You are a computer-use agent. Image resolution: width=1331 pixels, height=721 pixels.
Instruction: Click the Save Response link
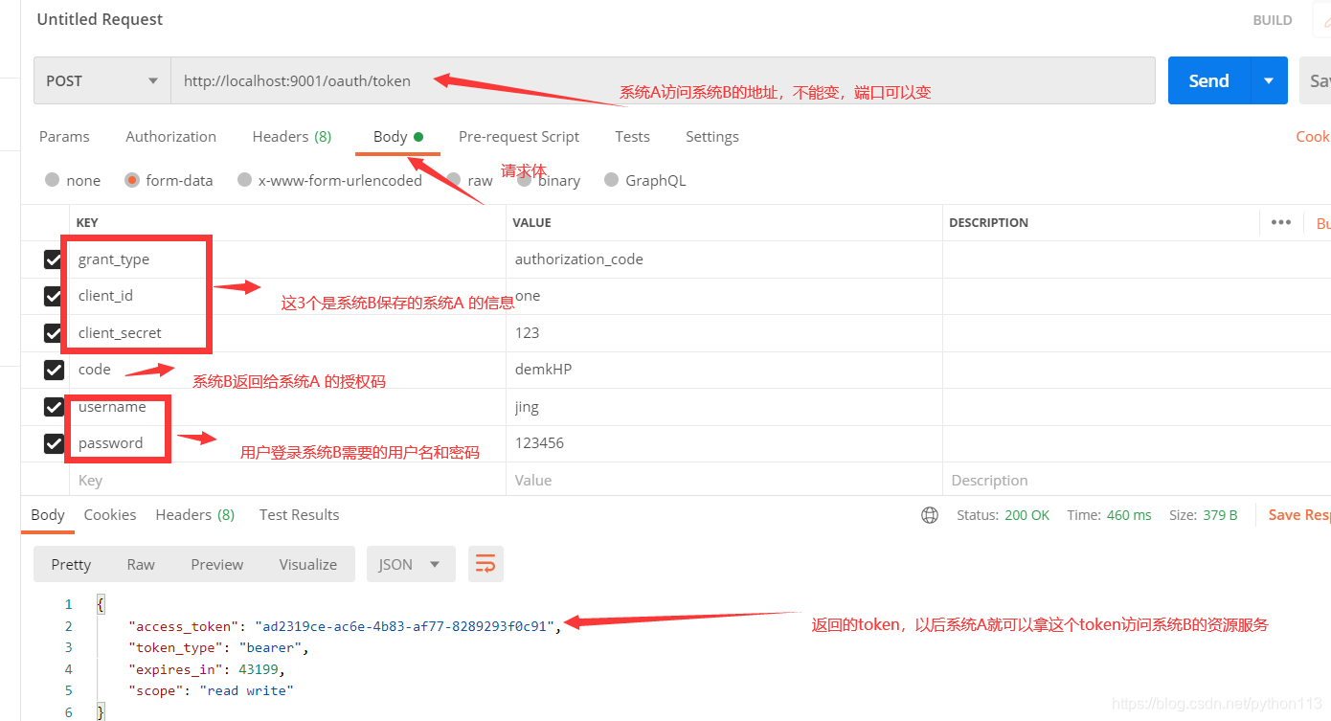[x=1299, y=515]
